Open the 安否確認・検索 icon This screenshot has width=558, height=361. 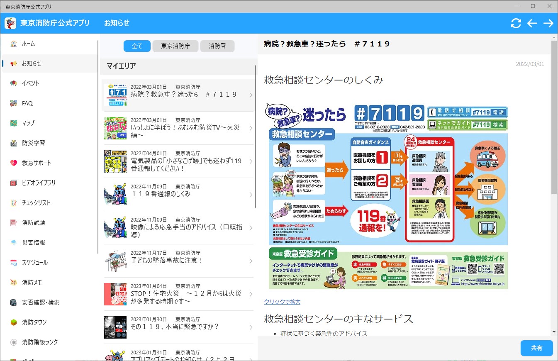(14, 302)
